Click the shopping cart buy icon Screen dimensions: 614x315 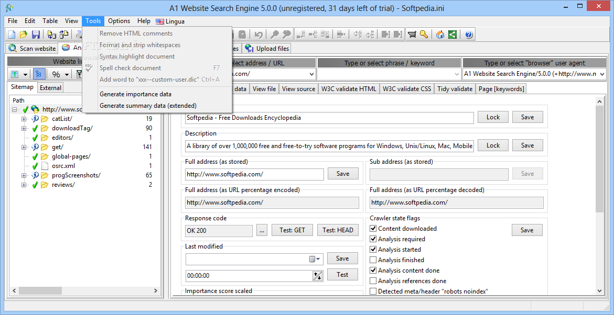tap(412, 35)
